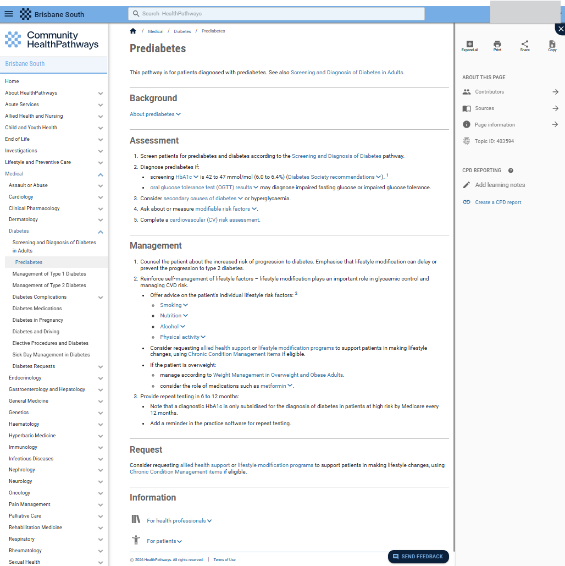The image size is (565, 566).
Task: Open Diabetes Medications in sidebar
Action: [x=37, y=309]
